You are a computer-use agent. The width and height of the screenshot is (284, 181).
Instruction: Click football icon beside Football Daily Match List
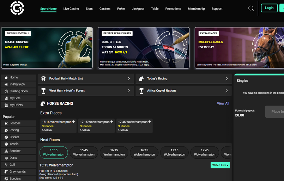[43, 78]
